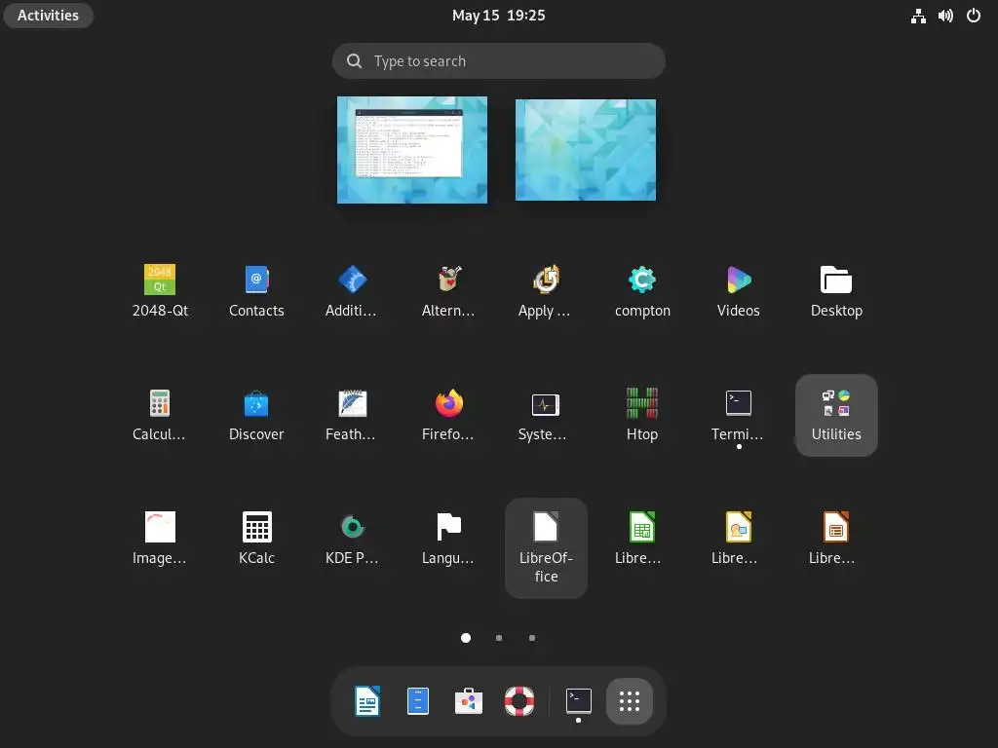Go to the second app page dot
The image size is (998, 748).
(x=499, y=638)
